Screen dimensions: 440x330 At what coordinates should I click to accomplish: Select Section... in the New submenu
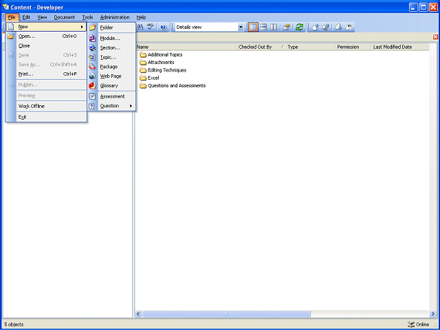111,48
